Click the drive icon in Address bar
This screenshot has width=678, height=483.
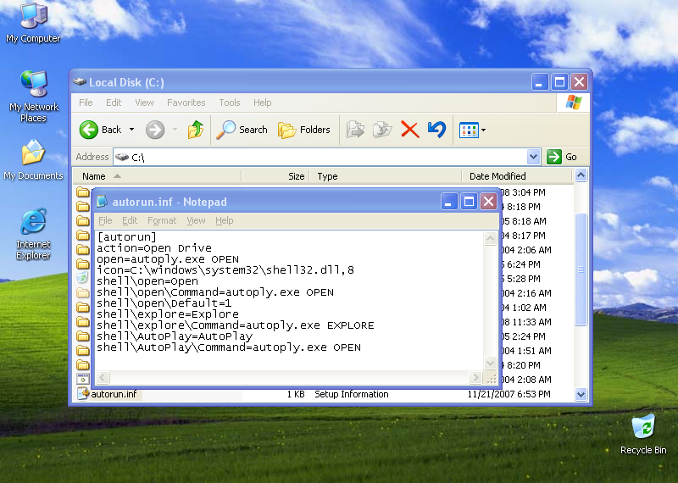(x=122, y=157)
